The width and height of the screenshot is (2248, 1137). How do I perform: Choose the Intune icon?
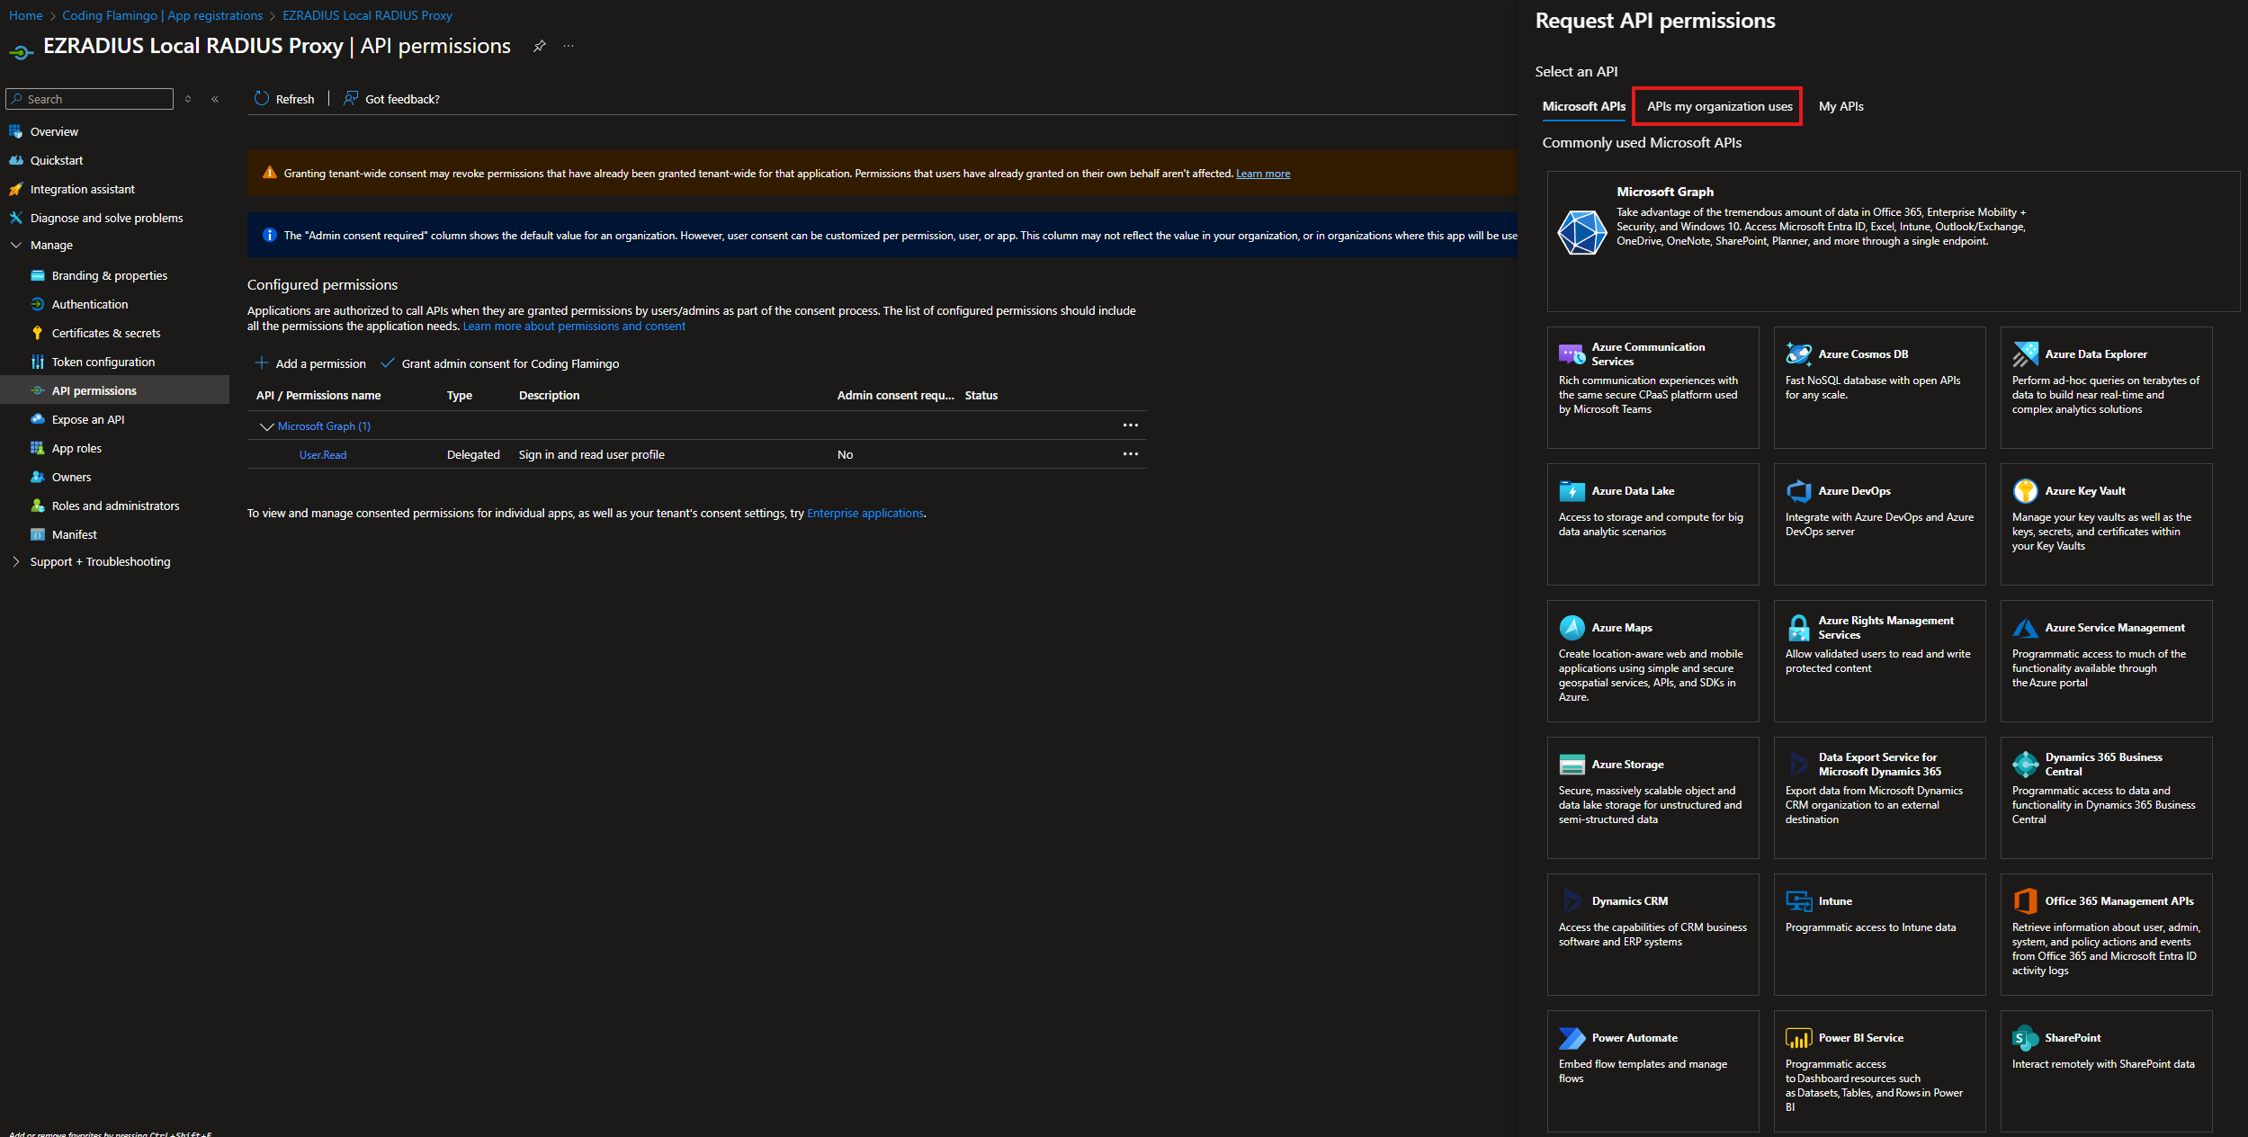[x=1798, y=901]
